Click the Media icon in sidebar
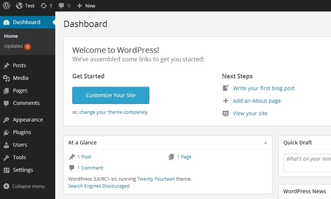This screenshot has width=331, height=199. (x=6, y=78)
